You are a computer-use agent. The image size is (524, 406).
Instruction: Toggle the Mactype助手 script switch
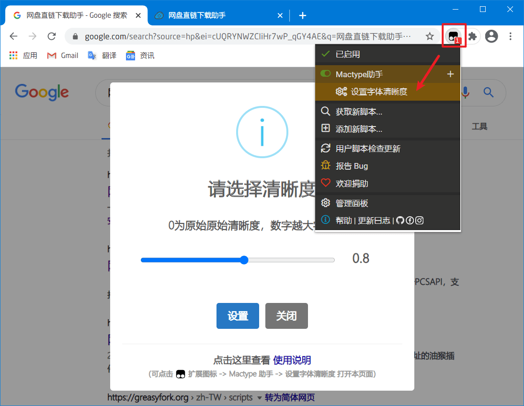point(326,74)
